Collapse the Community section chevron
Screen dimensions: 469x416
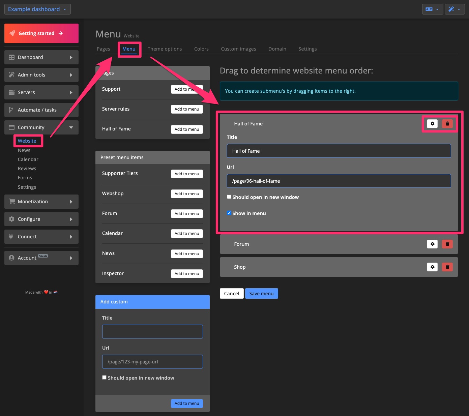[71, 127]
